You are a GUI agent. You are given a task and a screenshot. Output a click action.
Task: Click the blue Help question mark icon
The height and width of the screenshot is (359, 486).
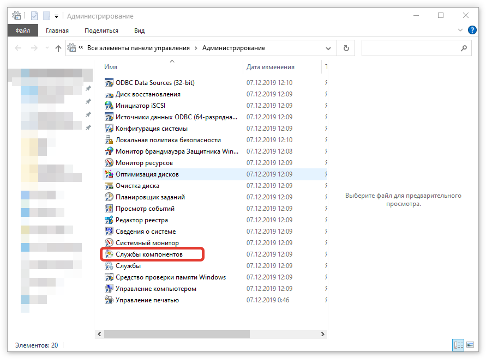[x=472, y=30]
